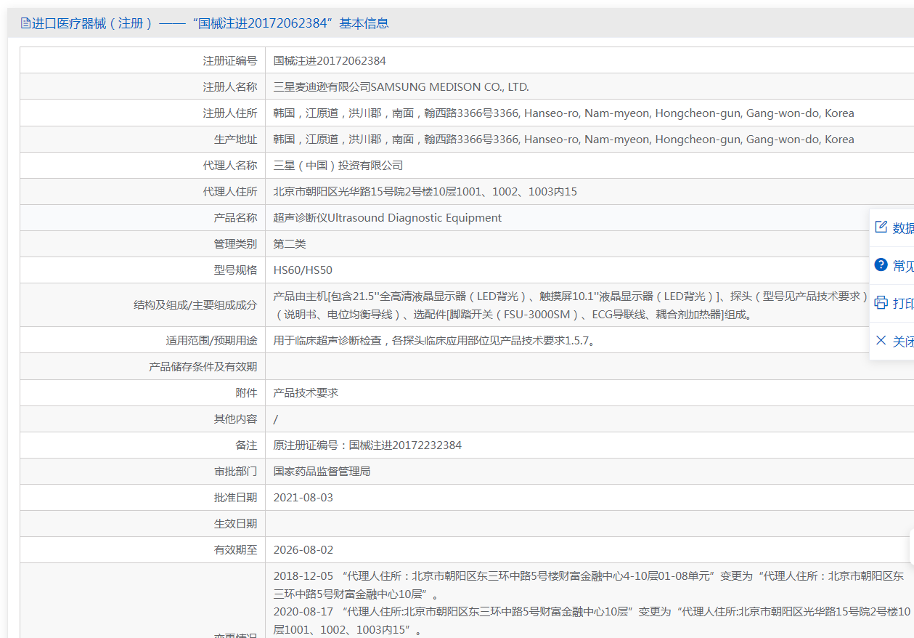Click the 注册证编号 label cell
The width and height of the screenshot is (914, 638).
[230, 61]
